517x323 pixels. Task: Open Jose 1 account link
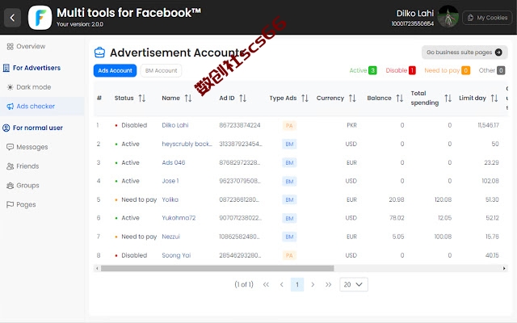tap(170, 181)
